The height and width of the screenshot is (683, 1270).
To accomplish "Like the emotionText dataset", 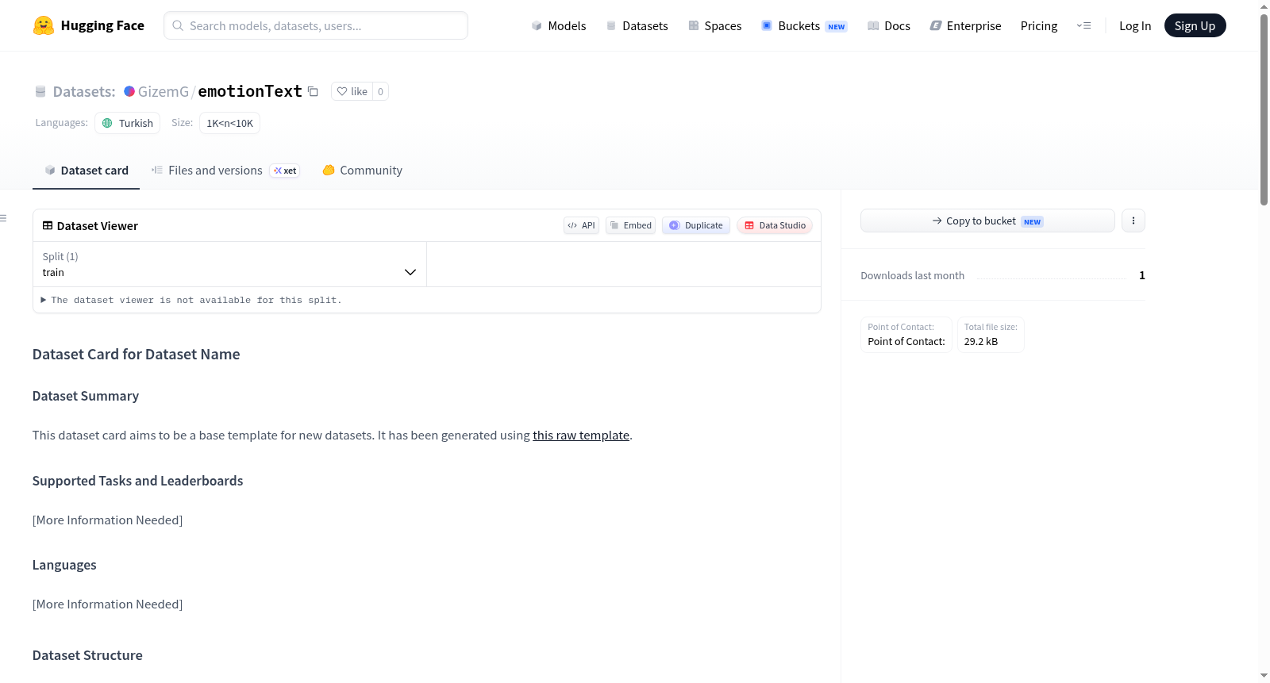I will click(352, 91).
